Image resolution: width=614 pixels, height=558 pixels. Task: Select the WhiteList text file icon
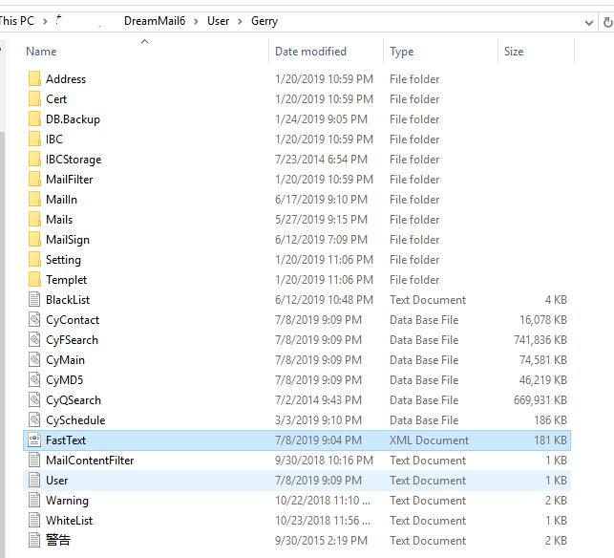pyautogui.click(x=34, y=520)
